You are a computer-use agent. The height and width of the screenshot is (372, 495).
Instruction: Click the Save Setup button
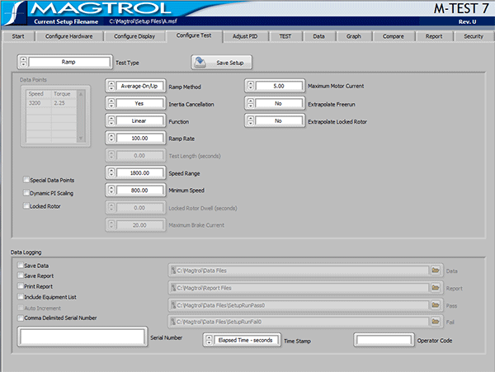[x=222, y=63]
